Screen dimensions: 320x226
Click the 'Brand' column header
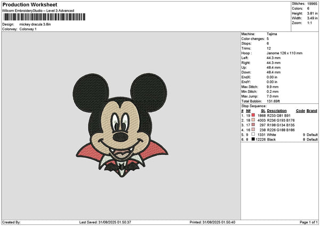[312, 111]
